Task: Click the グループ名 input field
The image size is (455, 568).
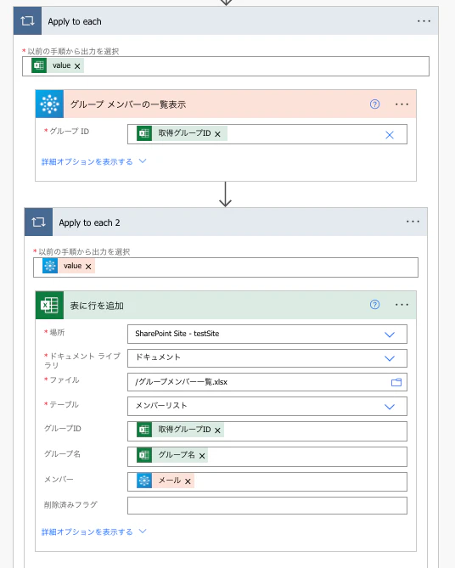Action: point(267,457)
